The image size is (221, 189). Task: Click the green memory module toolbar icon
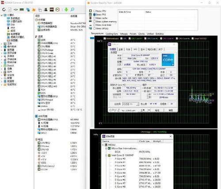(22, 10)
